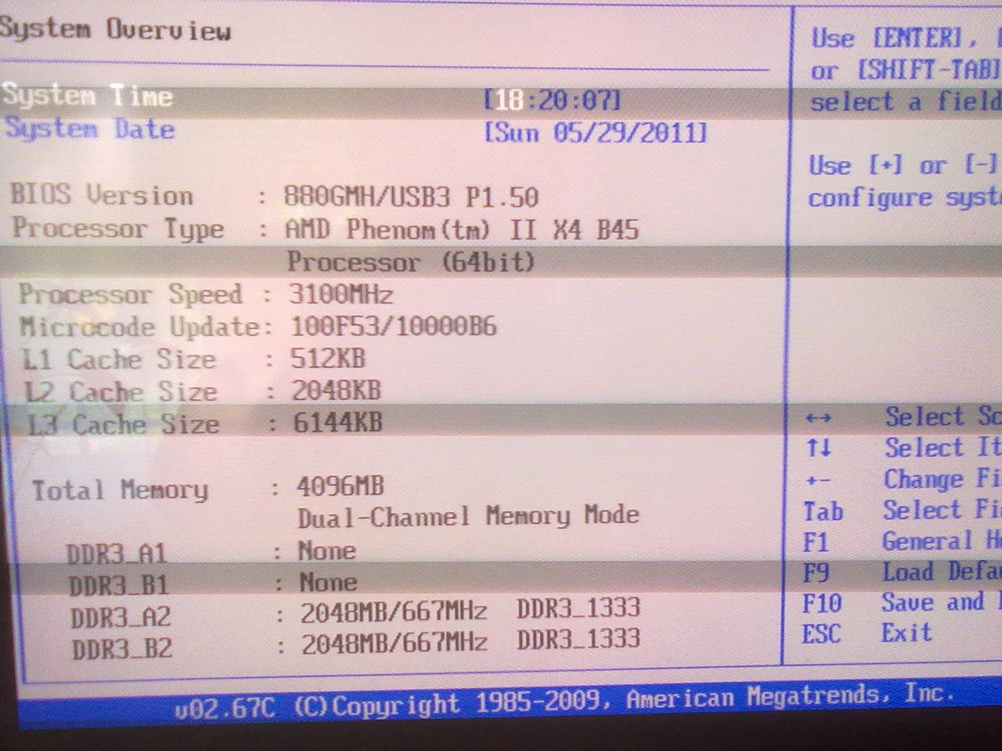The image size is (1002, 751).
Task: Click the 6144KB L3 cache value
Action: (x=338, y=422)
